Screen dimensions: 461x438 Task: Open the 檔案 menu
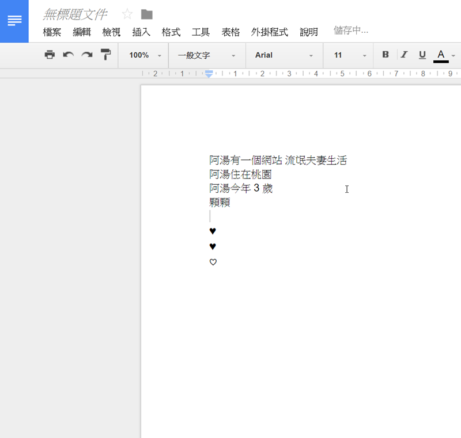[52, 32]
